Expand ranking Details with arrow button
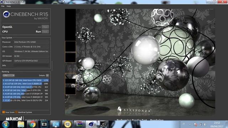Image resolution: width=228 pixels, height=128 pixels. point(47,75)
